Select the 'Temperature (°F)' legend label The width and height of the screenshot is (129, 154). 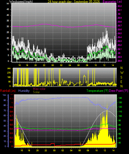point(97,91)
